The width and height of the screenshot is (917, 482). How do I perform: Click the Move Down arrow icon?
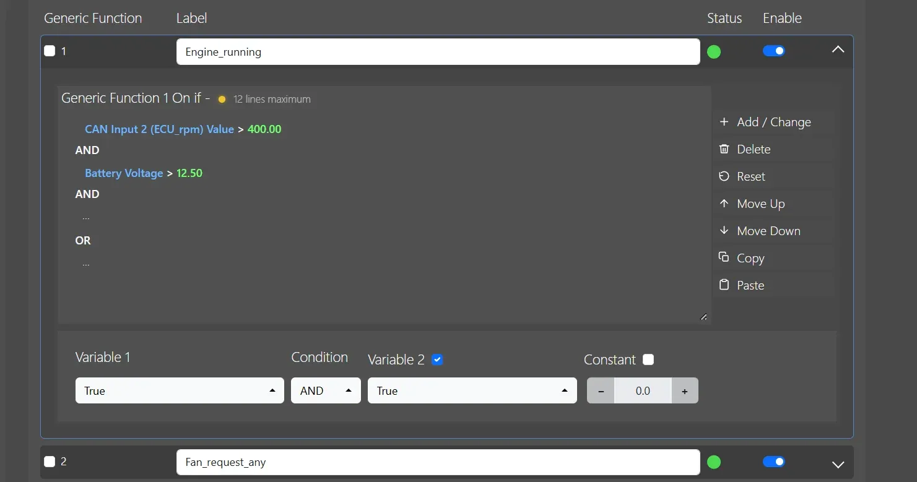coord(724,231)
